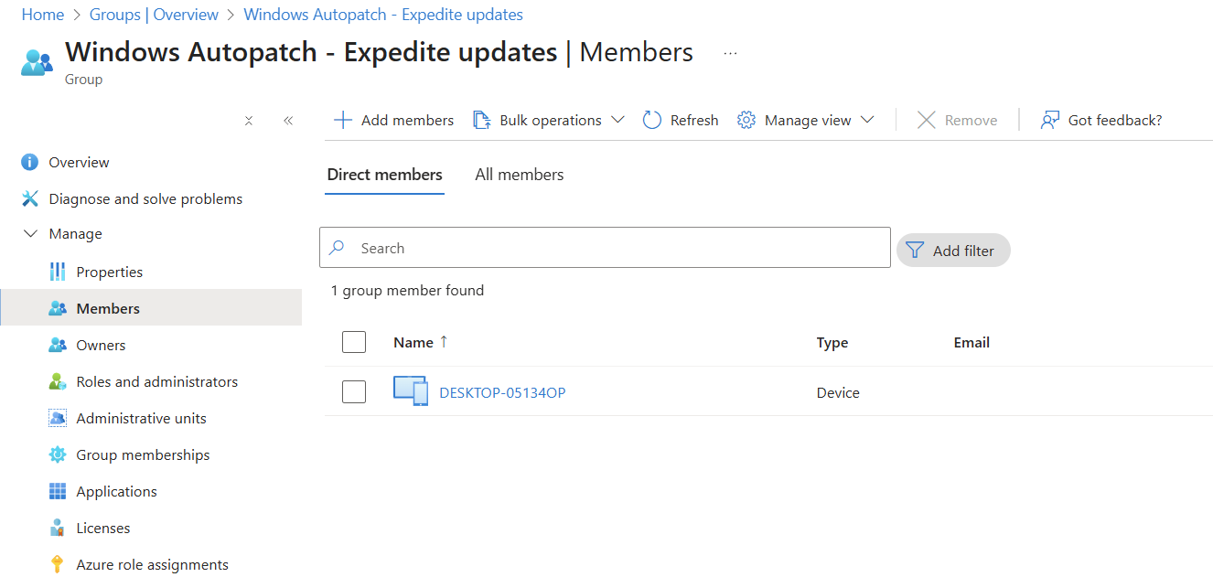Go to Groups | Overview breadcrumb

tap(154, 15)
